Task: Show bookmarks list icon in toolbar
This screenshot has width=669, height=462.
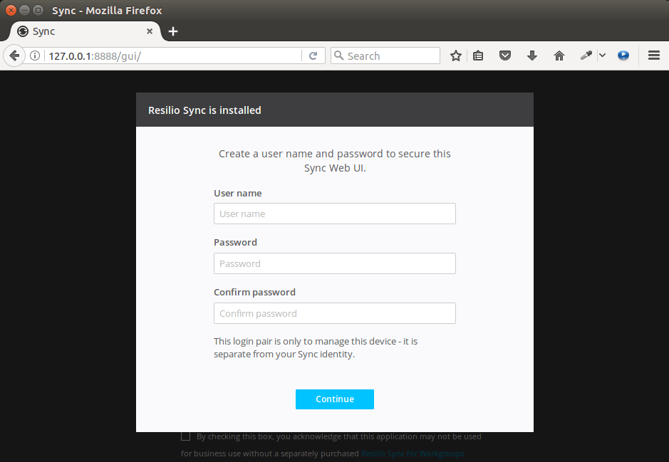Action: [x=478, y=56]
